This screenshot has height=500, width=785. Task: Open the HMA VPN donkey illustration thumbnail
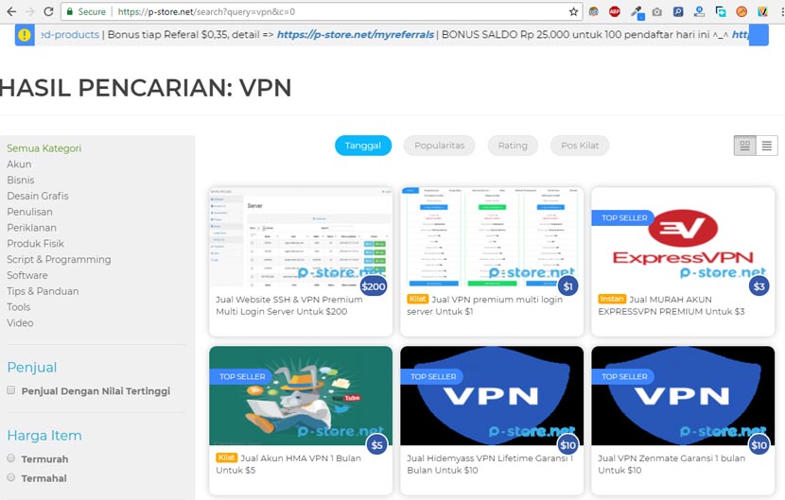[301, 396]
